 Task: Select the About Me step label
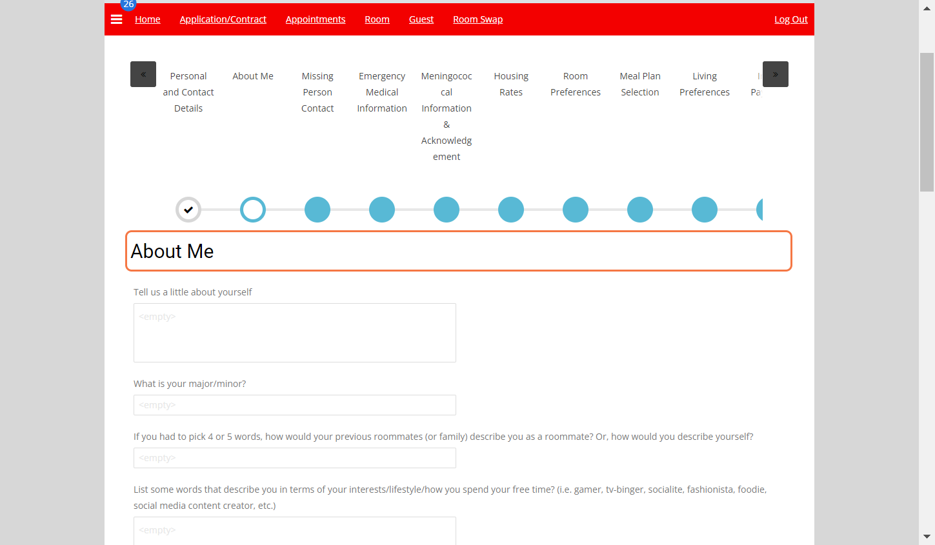tap(253, 76)
